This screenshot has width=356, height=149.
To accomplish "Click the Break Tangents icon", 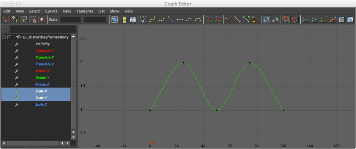I will coord(228,20).
